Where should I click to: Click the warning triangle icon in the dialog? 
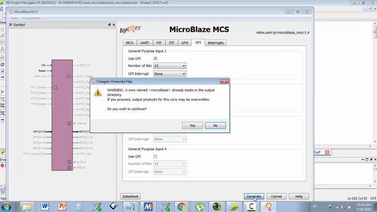(x=98, y=92)
